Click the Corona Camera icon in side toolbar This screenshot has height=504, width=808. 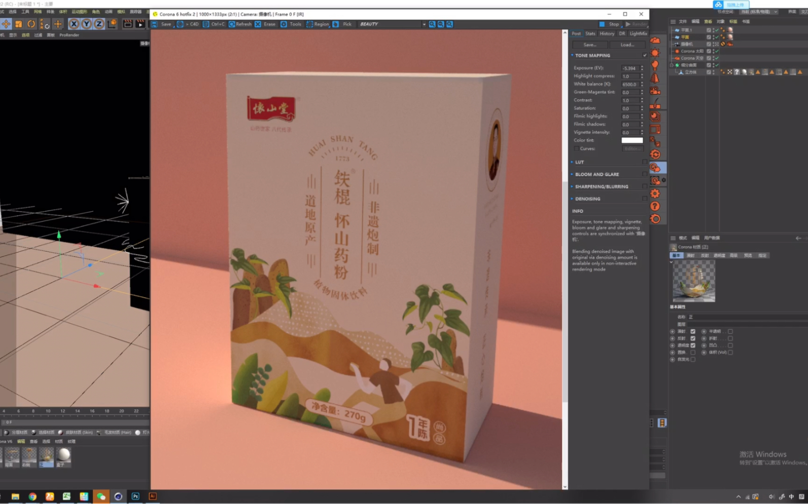pyautogui.click(x=655, y=91)
